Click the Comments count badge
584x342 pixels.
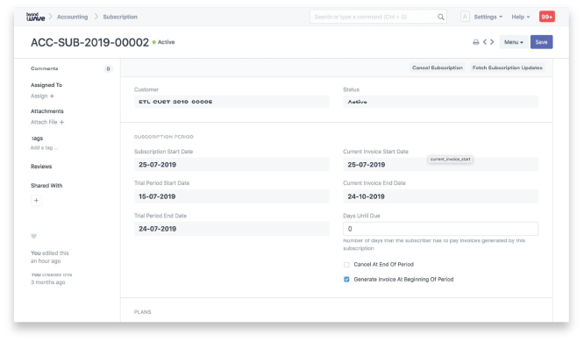coord(108,69)
